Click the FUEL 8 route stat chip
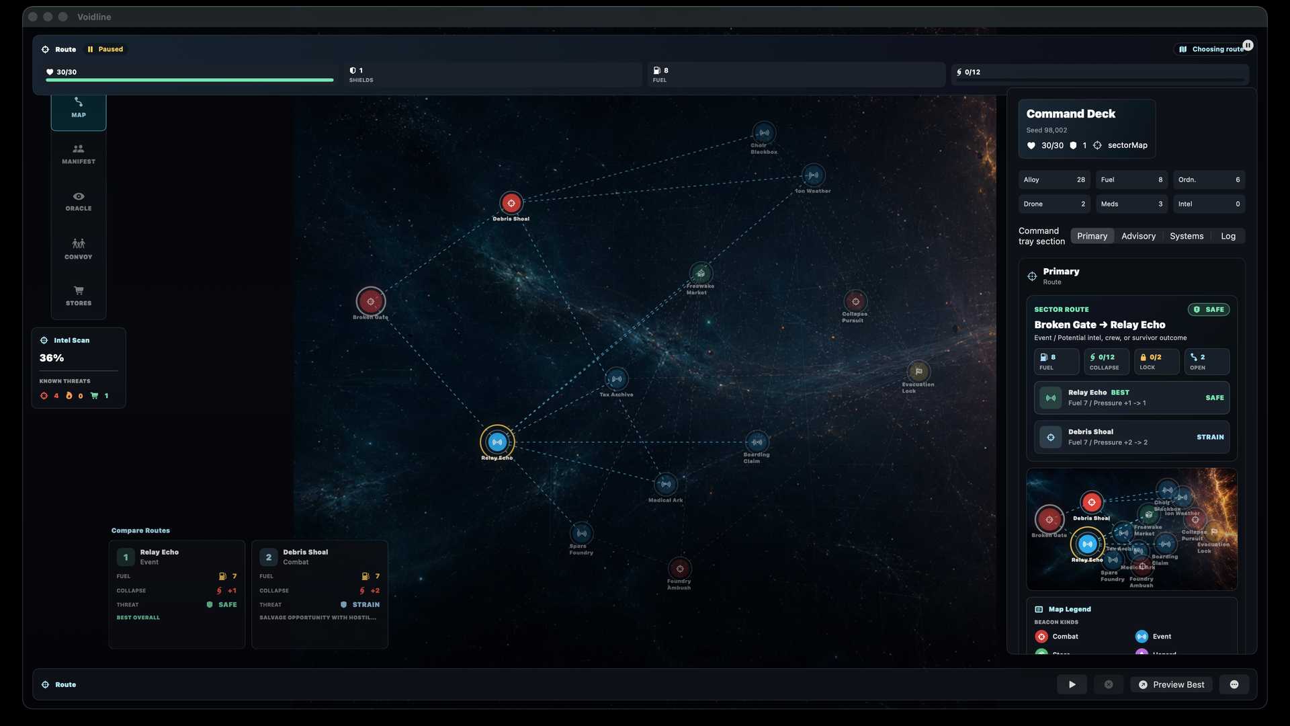 pos(1056,362)
